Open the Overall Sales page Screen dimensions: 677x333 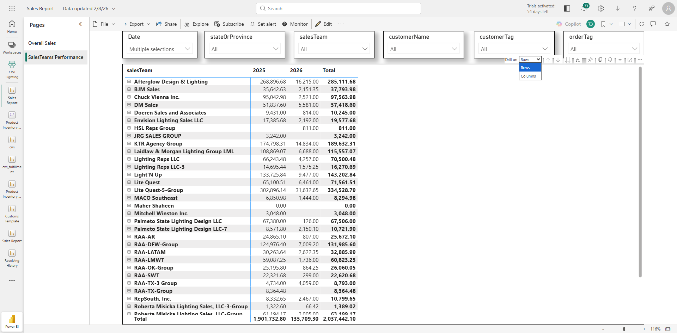coord(42,43)
